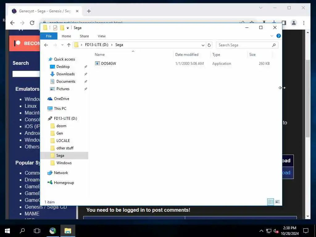316x237 pixels.
Task: Open Task View on taskbar
Action: pyautogui.click(x=37, y=231)
